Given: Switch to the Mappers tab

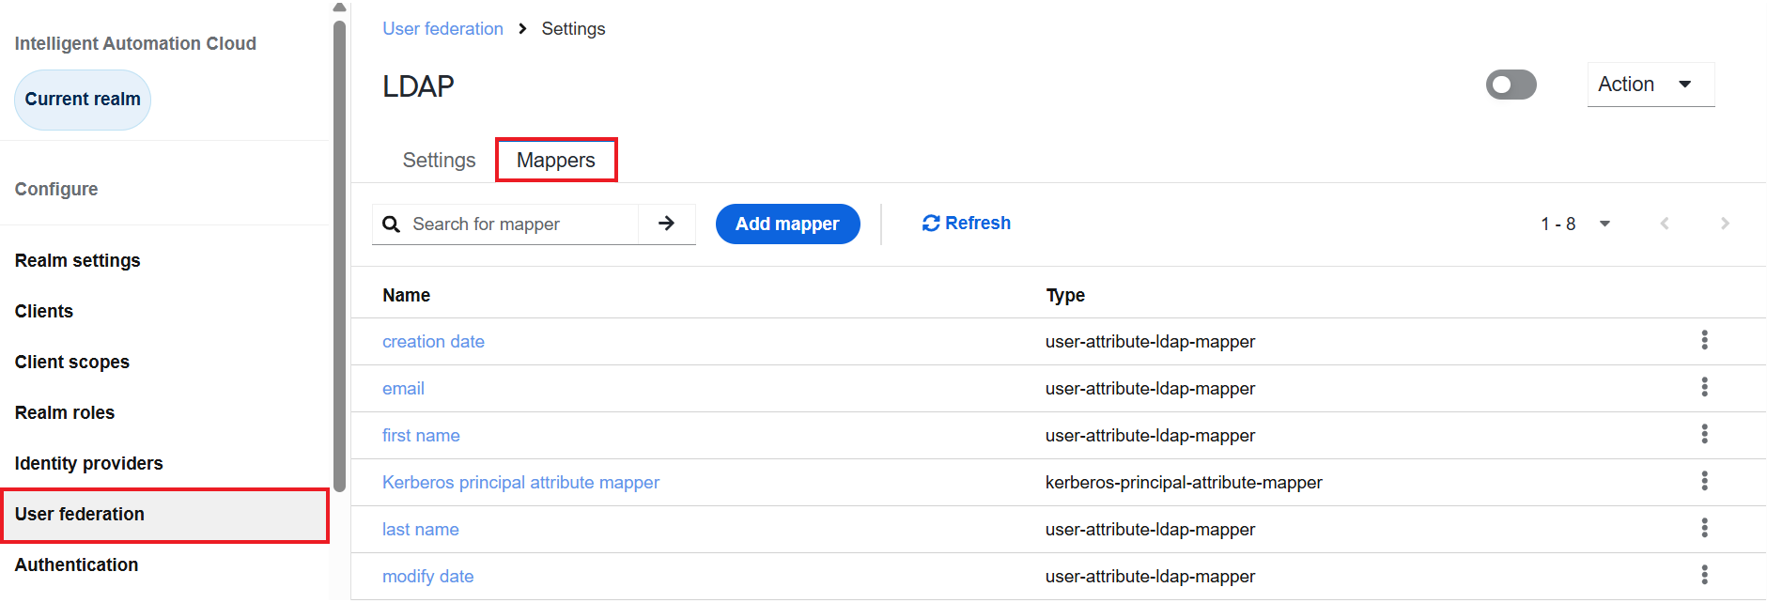Looking at the screenshot, I should pos(556,160).
